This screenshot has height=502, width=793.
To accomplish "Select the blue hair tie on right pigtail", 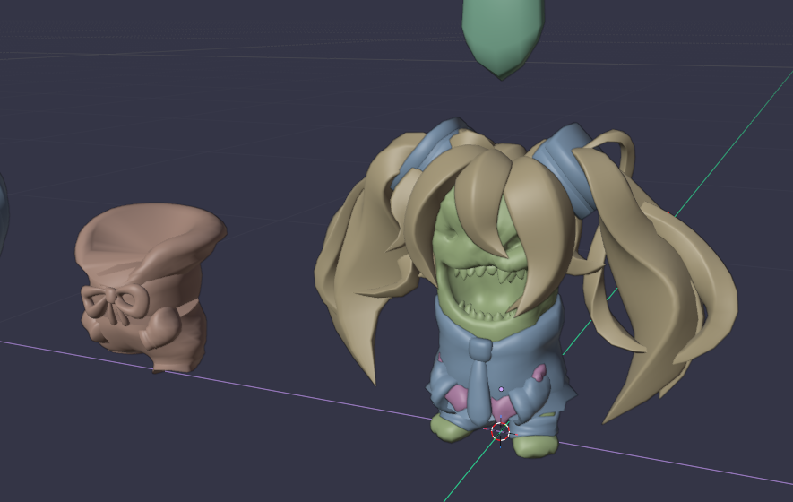I will (566, 169).
